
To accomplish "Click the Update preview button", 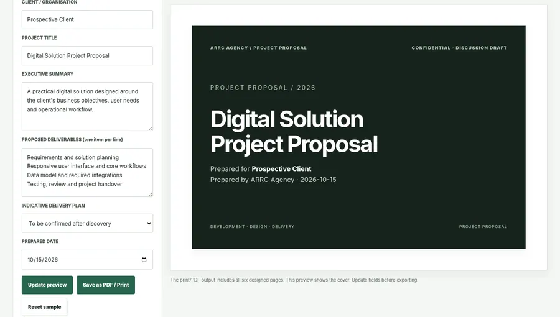I will [x=47, y=285].
